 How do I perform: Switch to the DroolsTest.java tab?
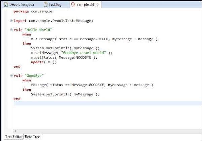[19, 5]
